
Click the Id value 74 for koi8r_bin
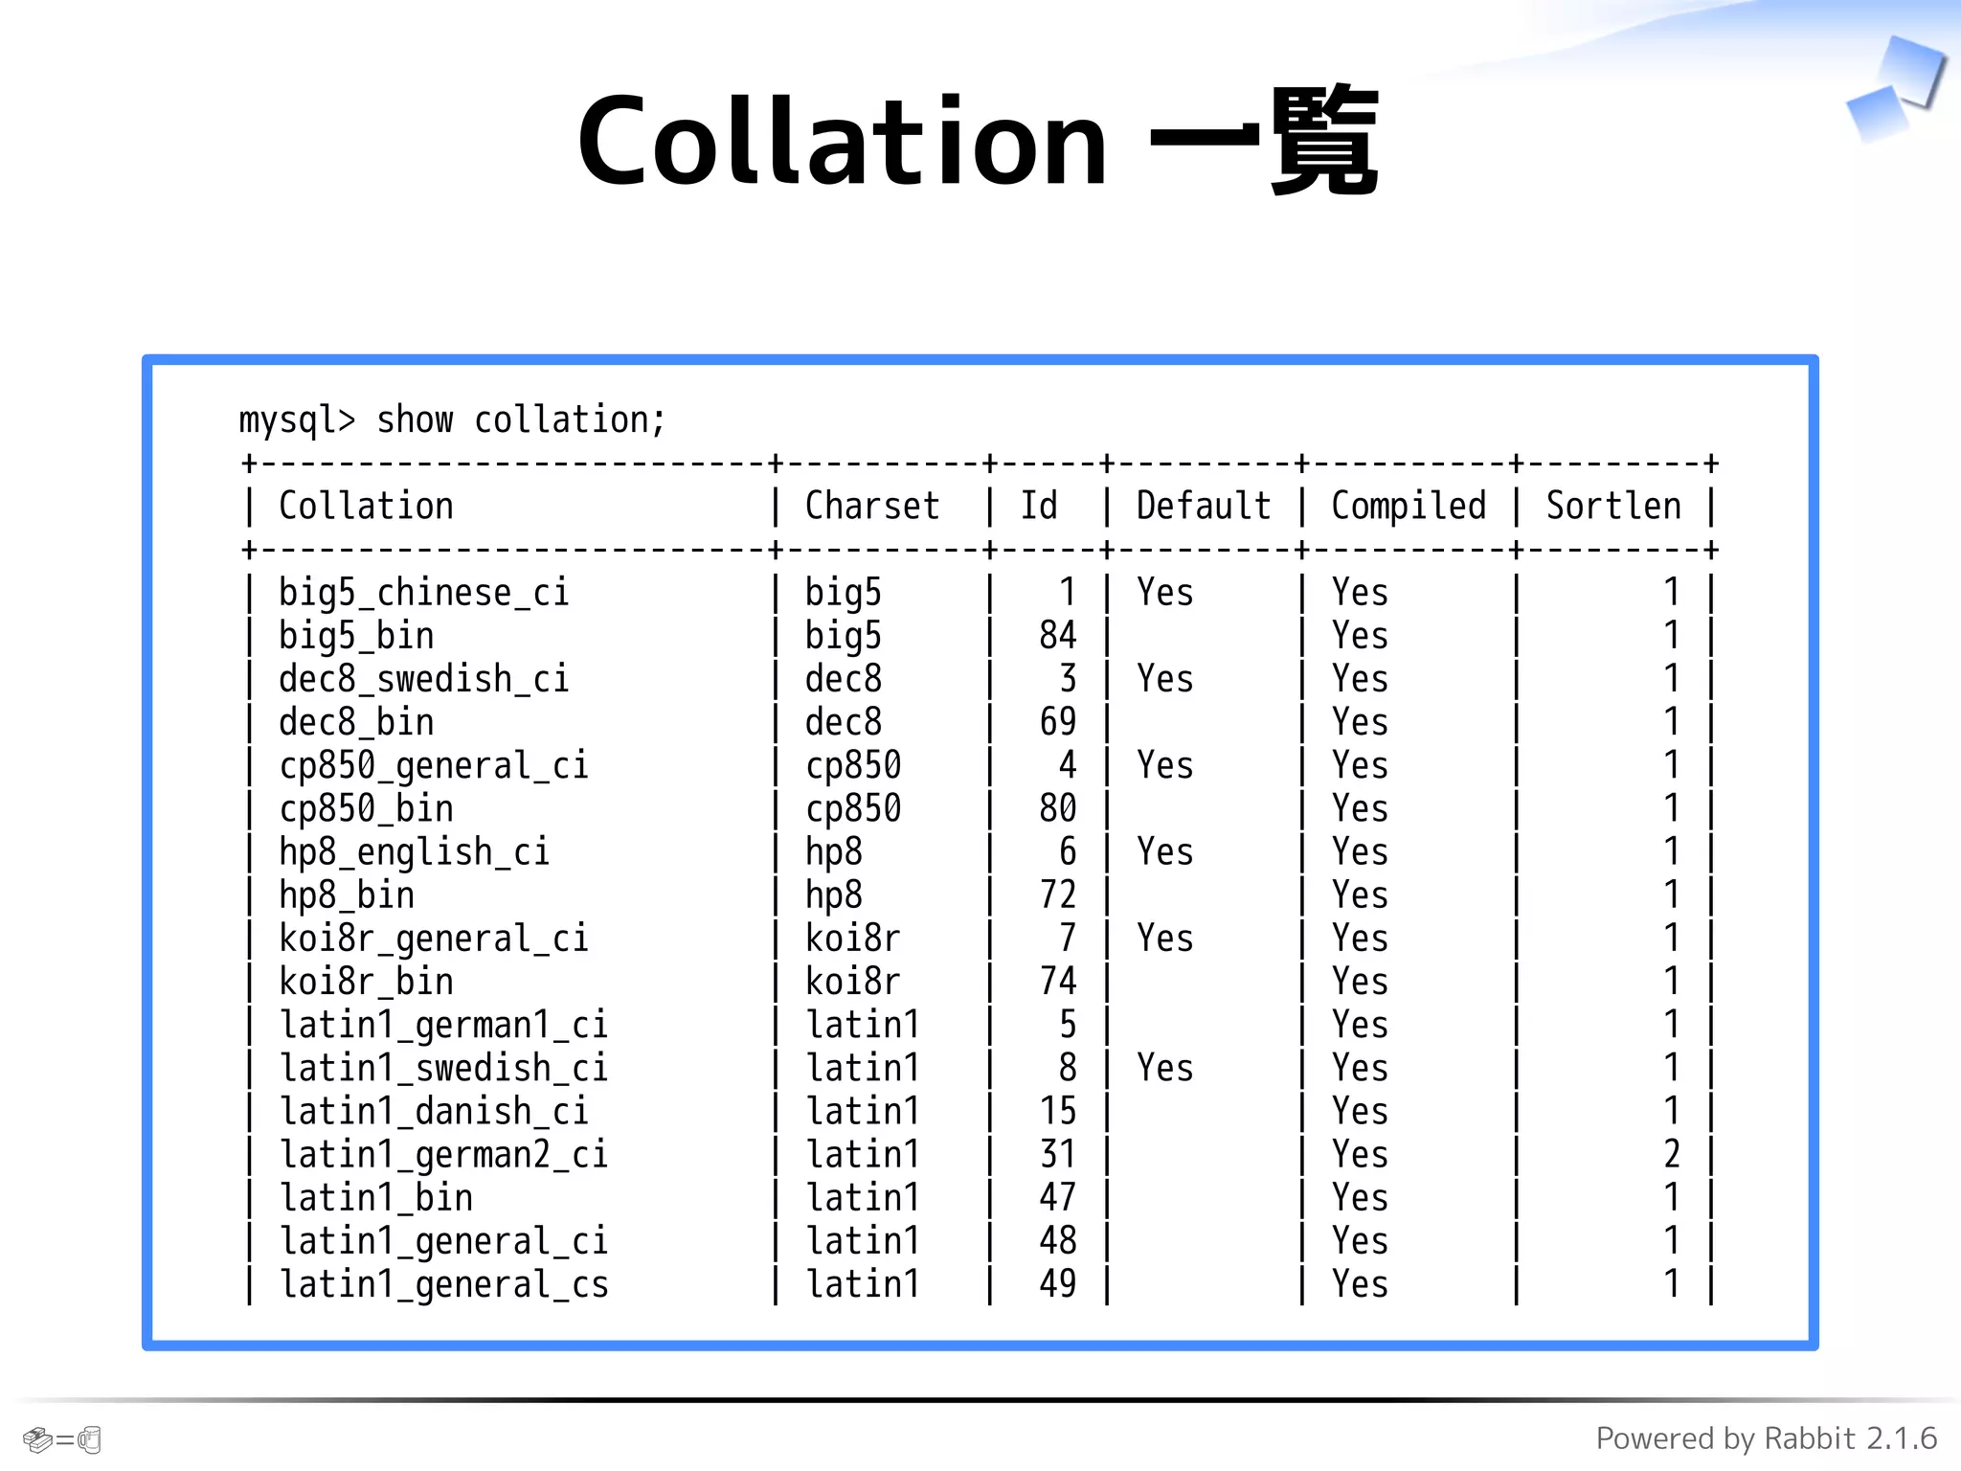(1058, 982)
